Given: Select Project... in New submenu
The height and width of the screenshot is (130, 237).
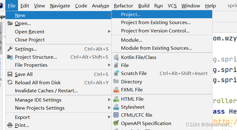Looking at the screenshot, I should pyautogui.click(x=131, y=14).
